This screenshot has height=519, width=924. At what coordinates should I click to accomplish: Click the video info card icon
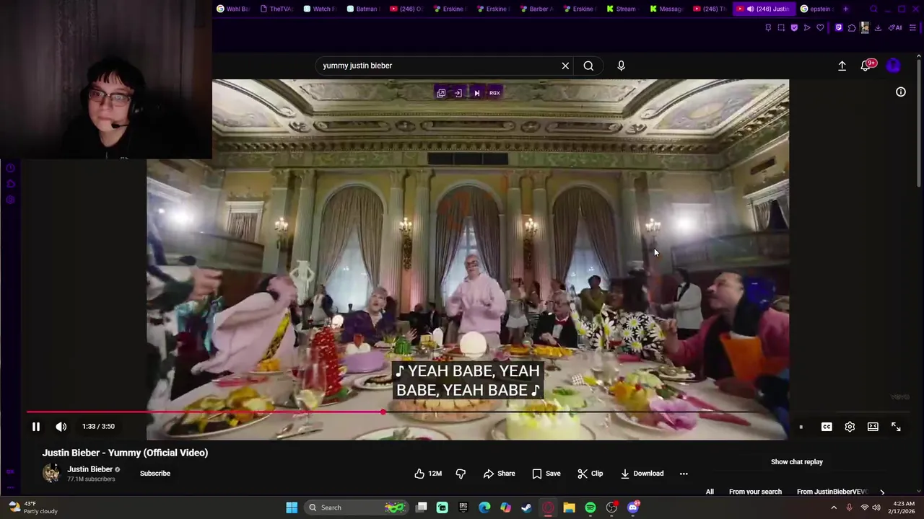point(901,92)
